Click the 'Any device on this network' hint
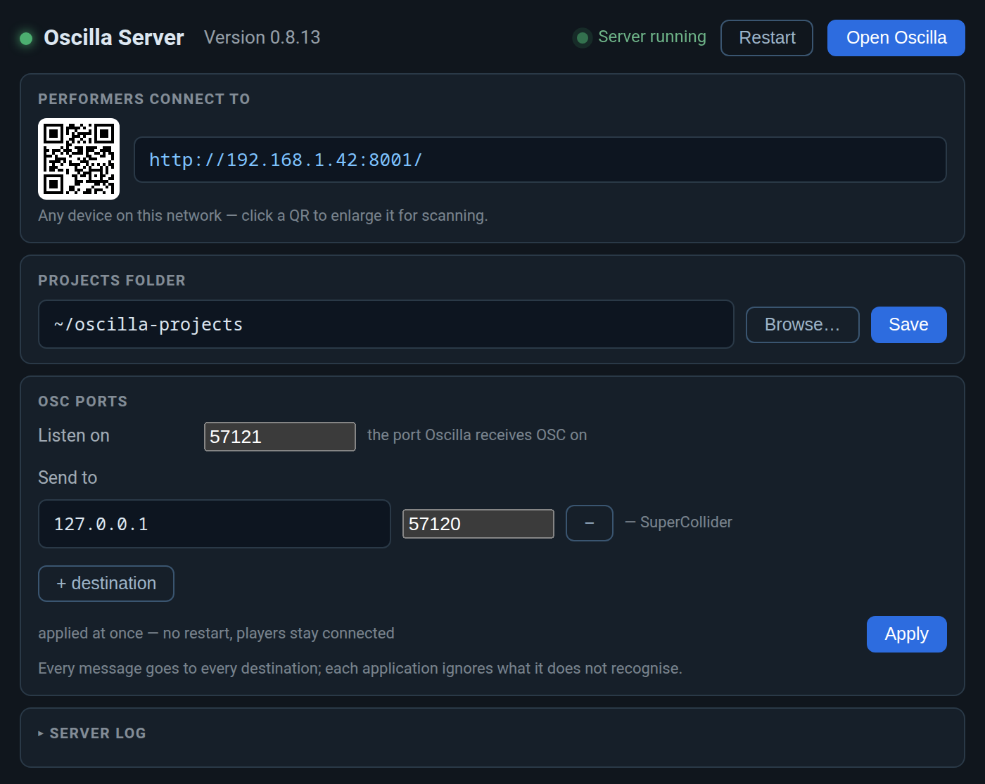 click(x=263, y=216)
